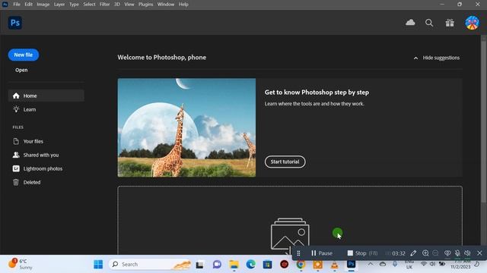
Task: Click the recorder pencil annotation icon
Action: 413,253
